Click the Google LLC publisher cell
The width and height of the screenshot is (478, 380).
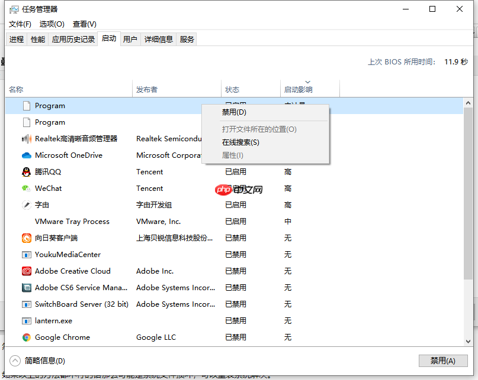156,337
